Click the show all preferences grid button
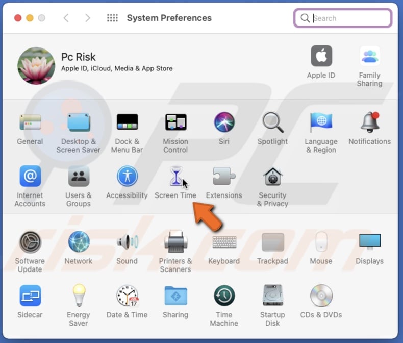 coord(112,18)
